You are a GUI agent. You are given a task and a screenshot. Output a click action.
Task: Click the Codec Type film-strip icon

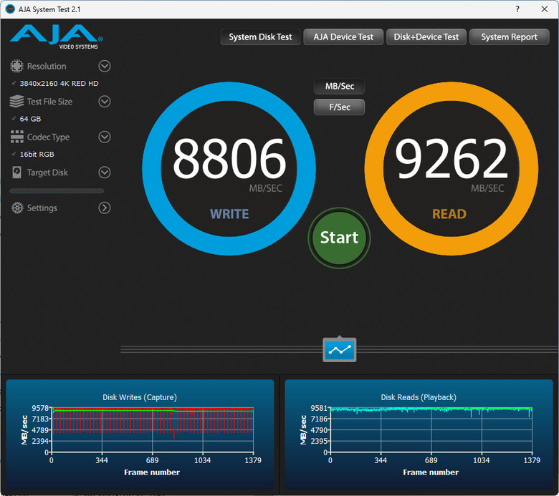(16, 137)
